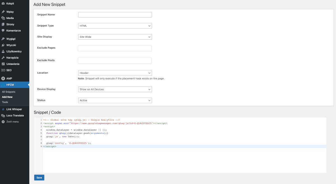Open the Site Display dropdown
The height and width of the screenshot is (184, 336).
coord(115,37)
